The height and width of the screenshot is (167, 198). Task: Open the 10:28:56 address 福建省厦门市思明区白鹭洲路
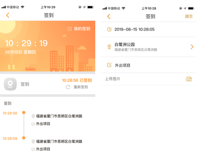click(x=59, y=116)
